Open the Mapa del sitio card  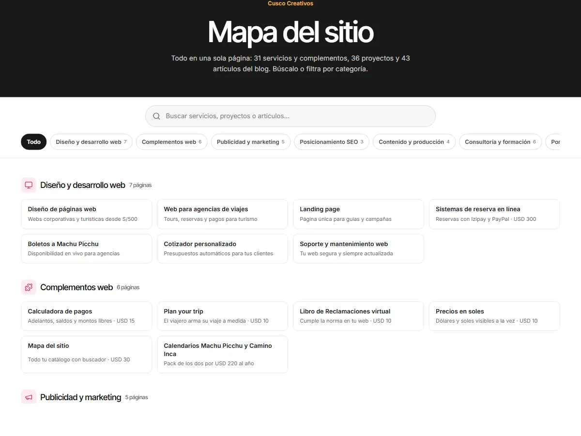coord(87,355)
